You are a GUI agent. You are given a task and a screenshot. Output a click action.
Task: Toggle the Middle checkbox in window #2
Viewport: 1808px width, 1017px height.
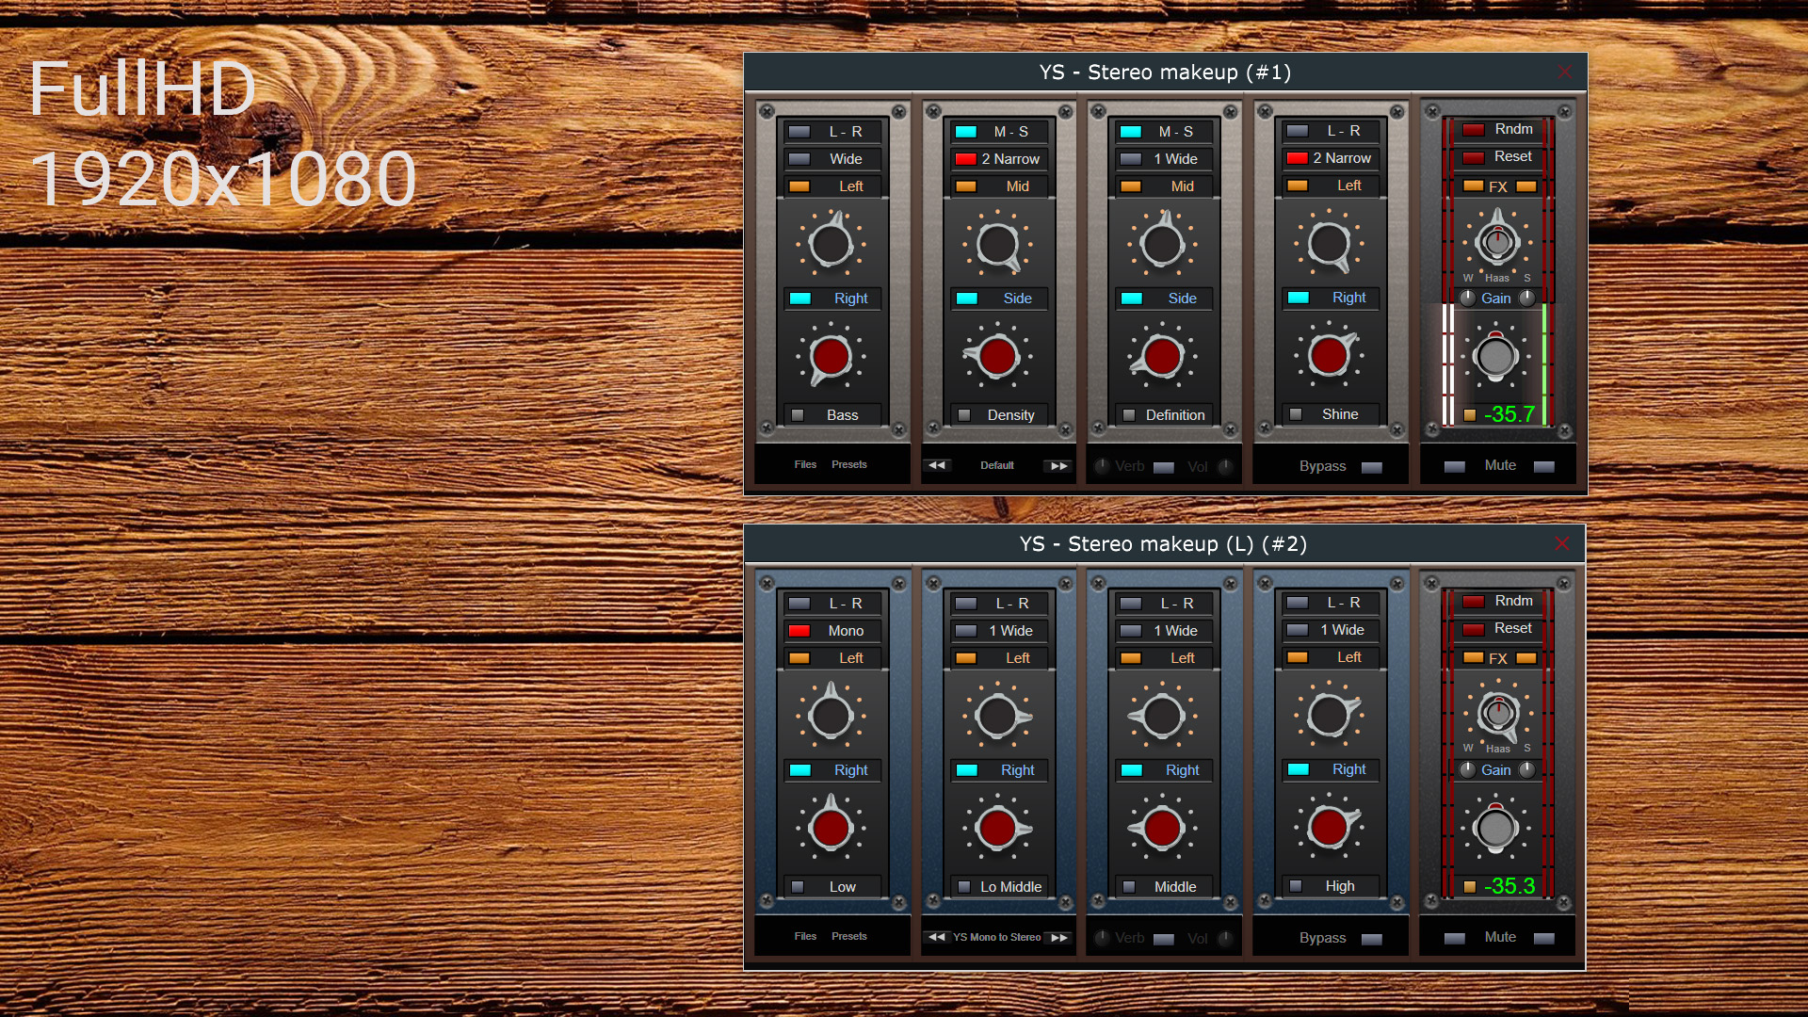(1129, 887)
